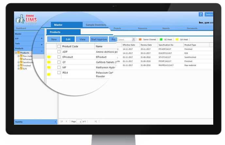
Task: Tick the checkbox for GT product
Action: pyautogui.click(x=59, y=62)
